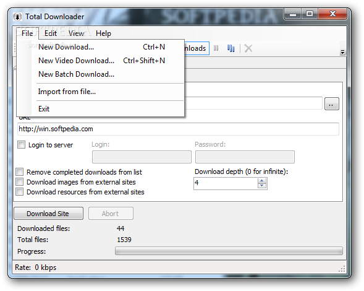This screenshot has height=291, width=364.
Task: Select Import from file... menu entry
Action: 101,92
